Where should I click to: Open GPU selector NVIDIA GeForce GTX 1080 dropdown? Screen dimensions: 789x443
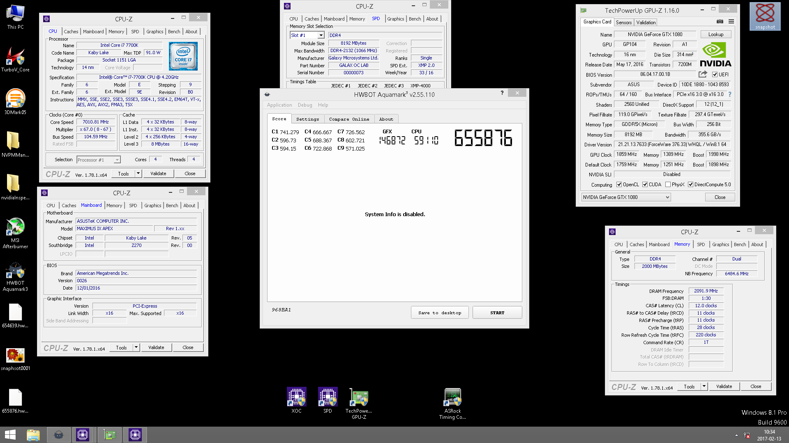[626, 197]
